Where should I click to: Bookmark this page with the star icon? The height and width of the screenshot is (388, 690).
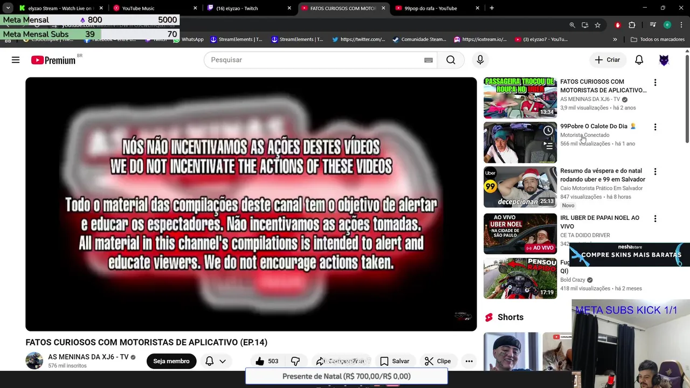click(x=597, y=25)
